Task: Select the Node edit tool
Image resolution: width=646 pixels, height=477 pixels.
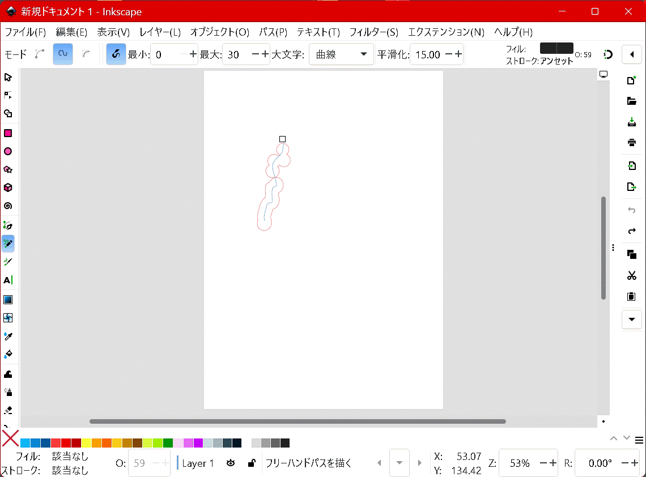Action: 8,95
